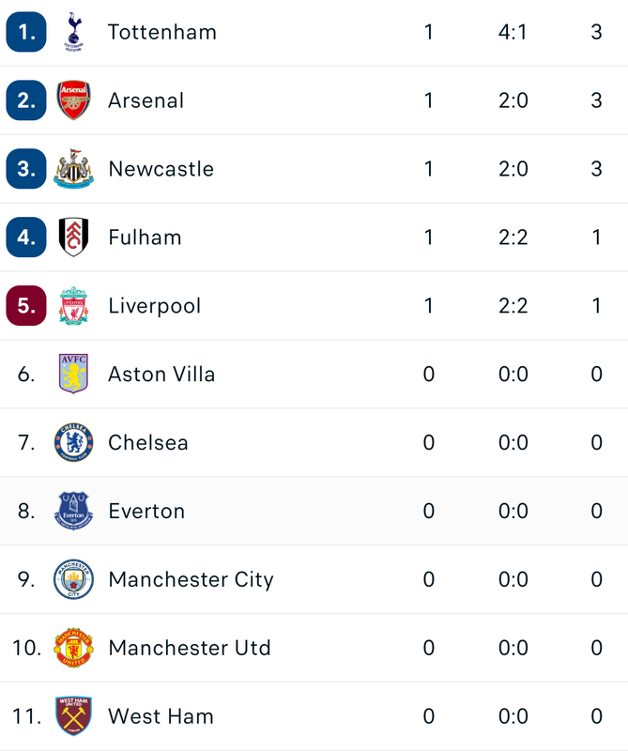This screenshot has height=751, width=628.
Task: Click the Tottenham club crest
Action: [74, 32]
